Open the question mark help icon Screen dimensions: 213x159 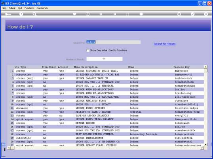tap(21, 14)
